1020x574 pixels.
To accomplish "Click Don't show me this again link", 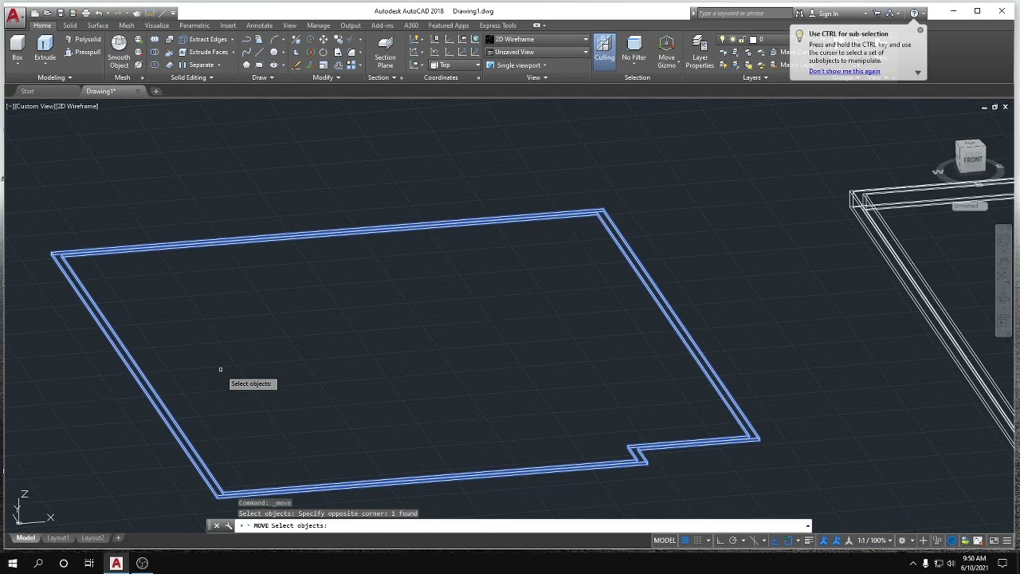I will 844,71.
